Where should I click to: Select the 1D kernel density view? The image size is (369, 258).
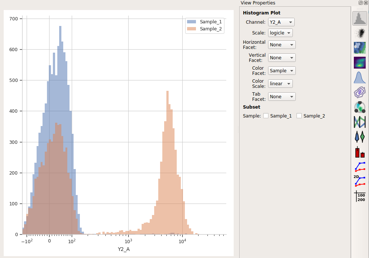[360, 77]
